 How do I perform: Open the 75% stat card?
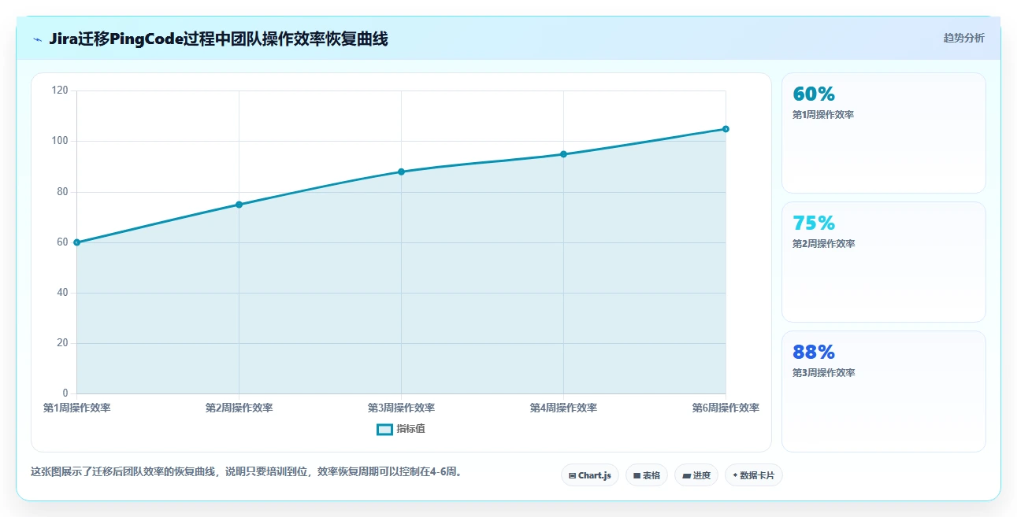click(x=883, y=262)
